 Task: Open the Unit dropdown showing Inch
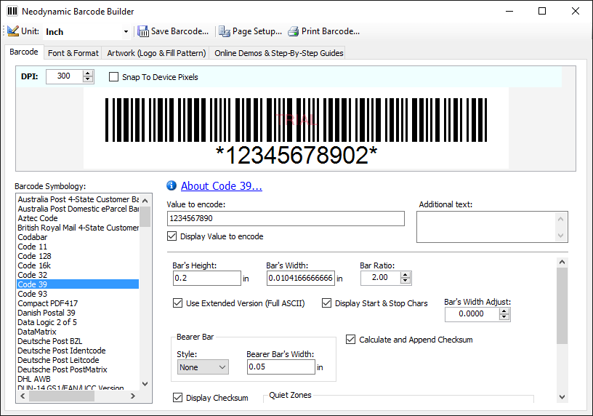[x=126, y=32]
